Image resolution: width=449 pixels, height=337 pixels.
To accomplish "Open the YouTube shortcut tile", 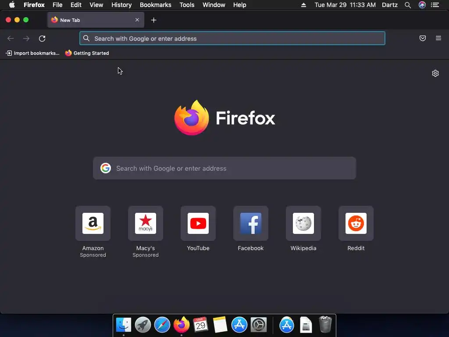I will (x=198, y=223).
